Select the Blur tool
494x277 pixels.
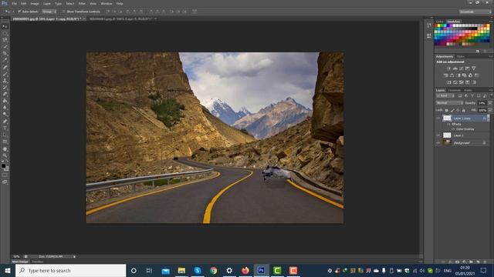[5, 108]
